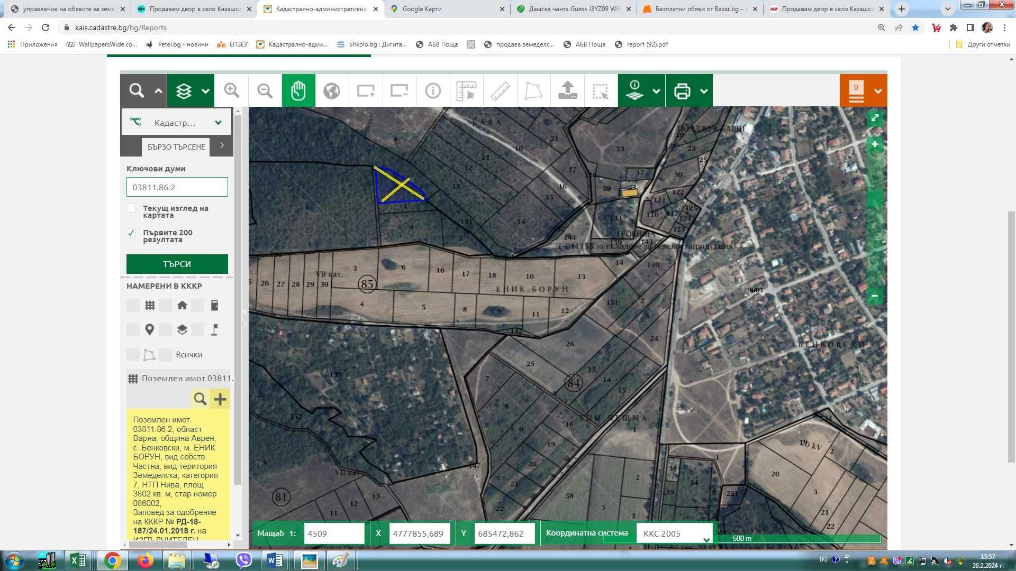Select the zoom out magnifier tool
1016x571 pixels.
pyautogui.click(x=265, y=91)
